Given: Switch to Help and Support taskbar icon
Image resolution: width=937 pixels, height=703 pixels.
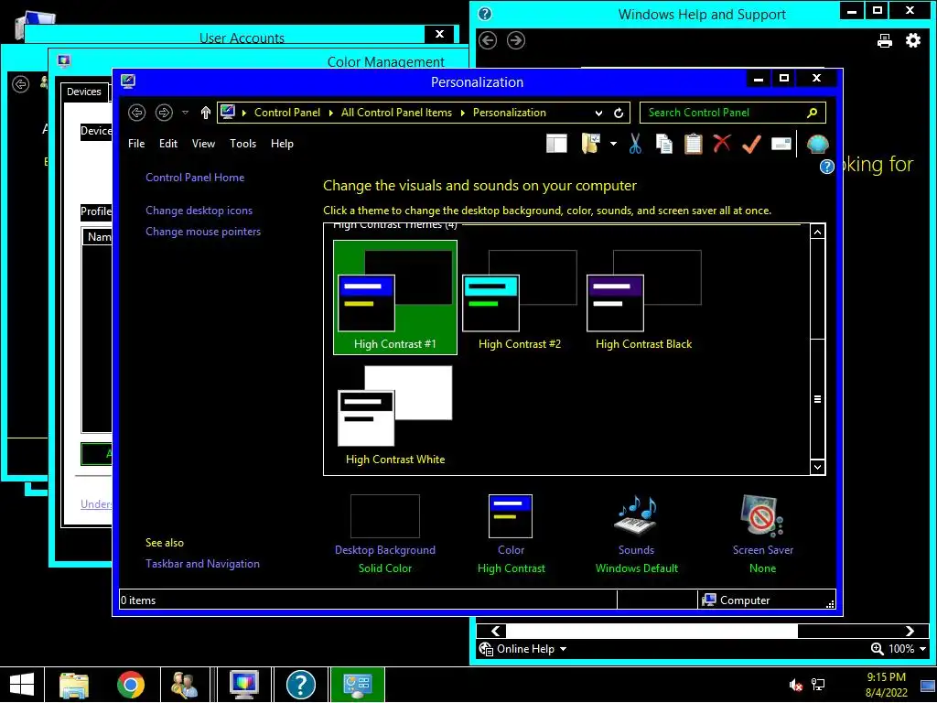Looking at the screenshot, I should coord(300,685).
